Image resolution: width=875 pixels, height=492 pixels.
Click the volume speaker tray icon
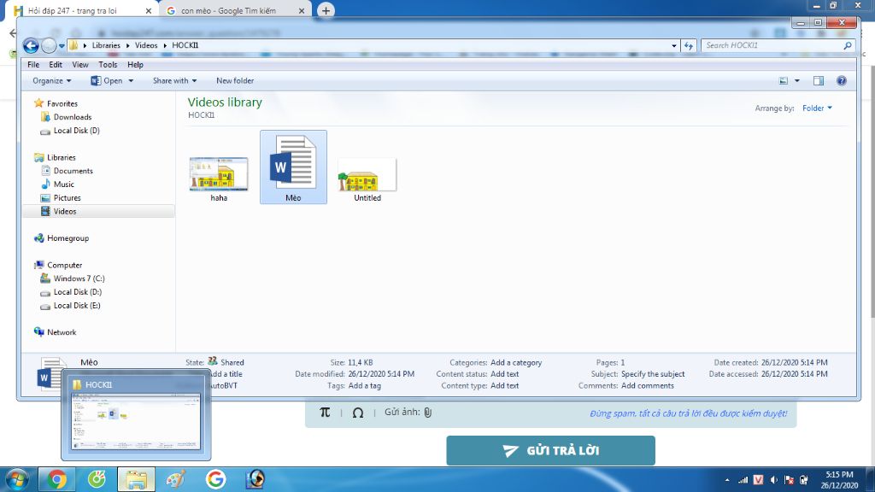tap(773, 480)
